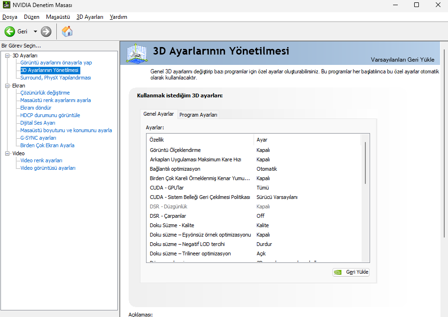Click the Otomatik value of Bağlantılı optimizasyon
448x317 pixels.
click(267, 169)
